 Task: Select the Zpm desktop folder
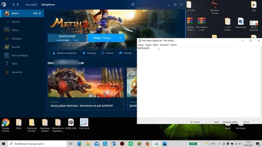click(254, 6)
